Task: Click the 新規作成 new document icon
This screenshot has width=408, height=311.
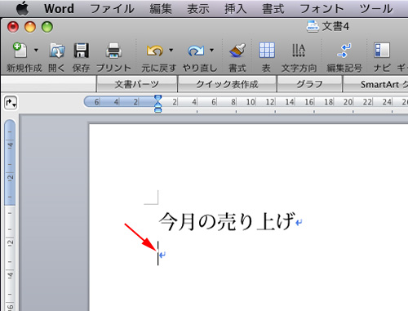Action: tap(20, 51)
